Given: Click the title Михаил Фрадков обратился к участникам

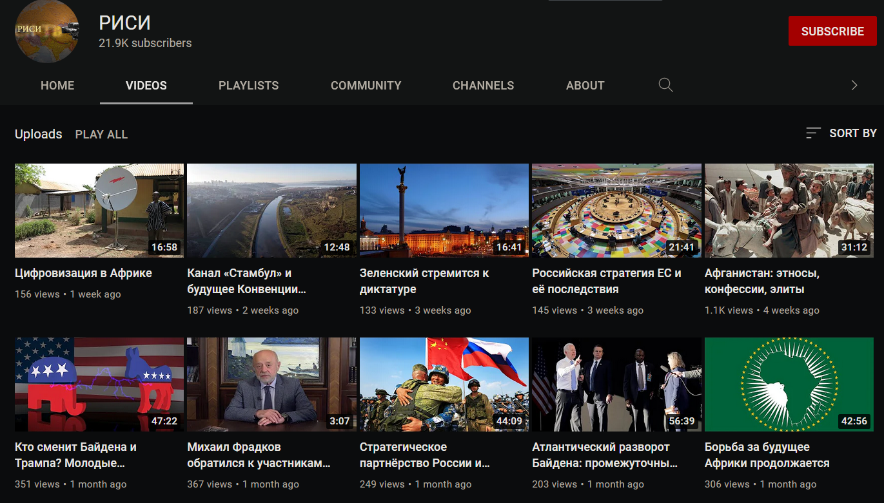Looking at the screenshot, I should [x=259, y=455].
